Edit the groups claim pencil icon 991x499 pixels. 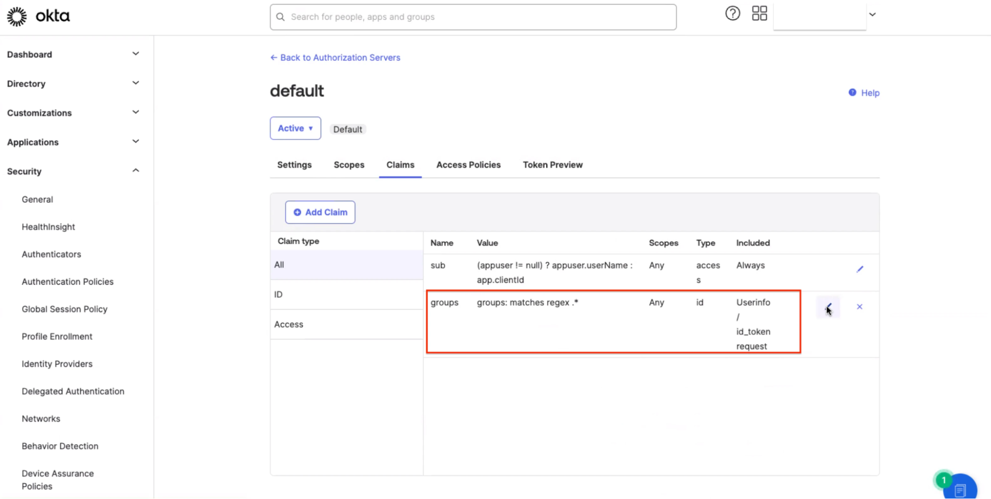tap(828, 307)
